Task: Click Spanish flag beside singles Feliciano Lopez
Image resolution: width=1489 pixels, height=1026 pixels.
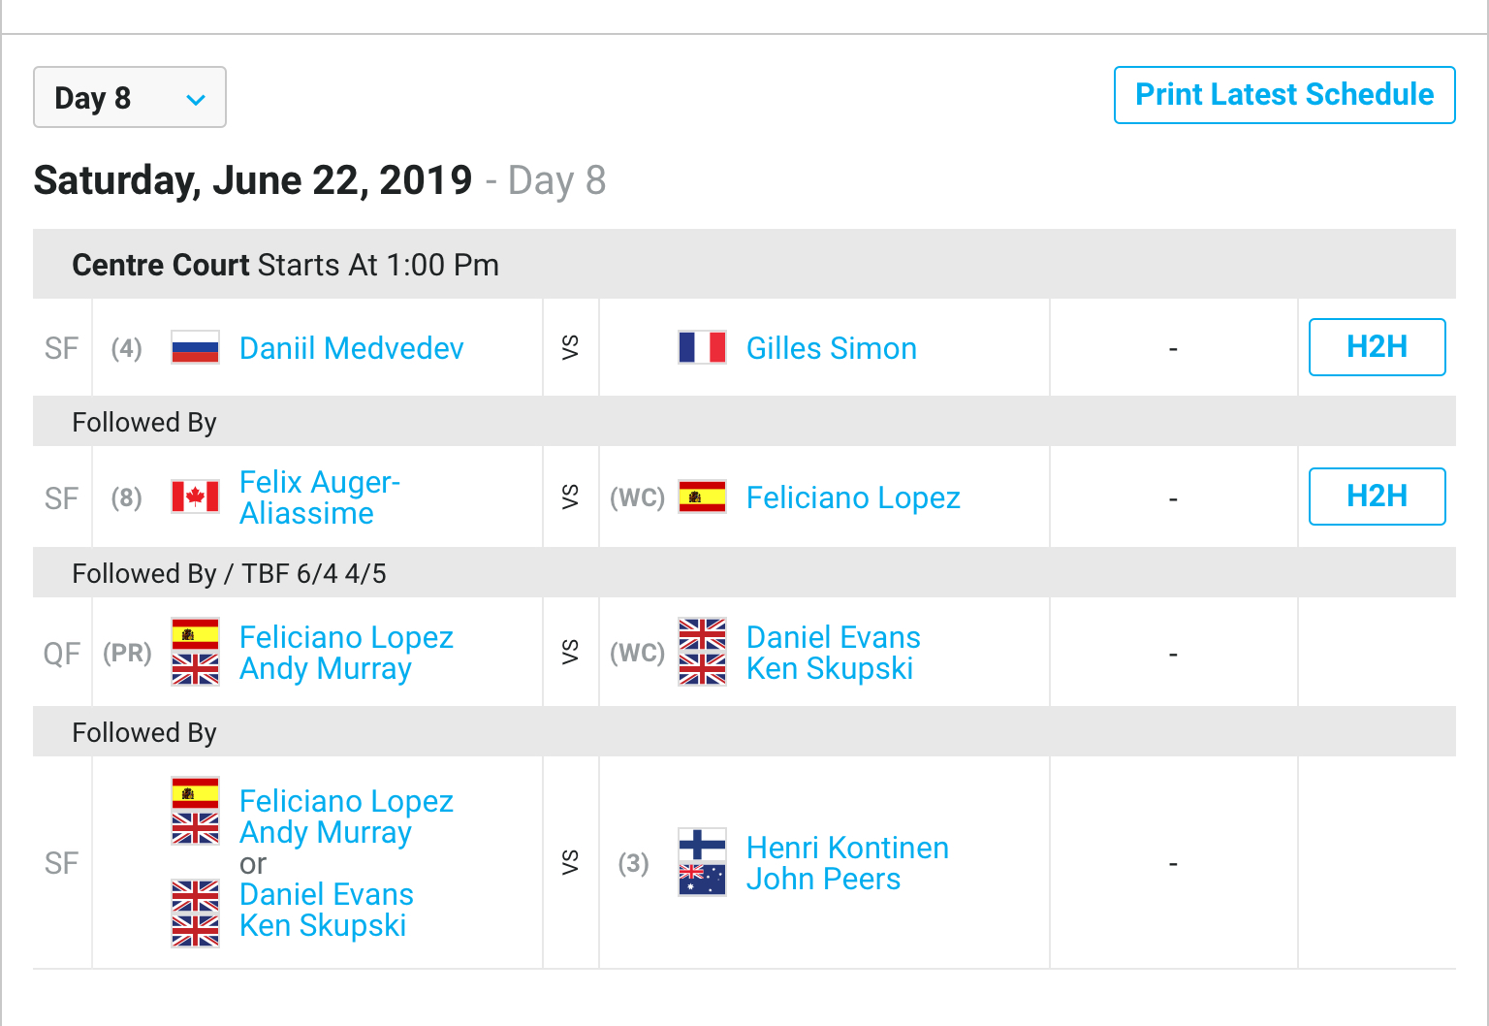Action: pyautogui.click(x=702, y=497)
